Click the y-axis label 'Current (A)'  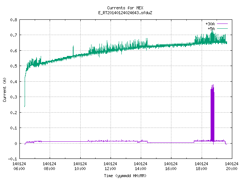(4, 89)
